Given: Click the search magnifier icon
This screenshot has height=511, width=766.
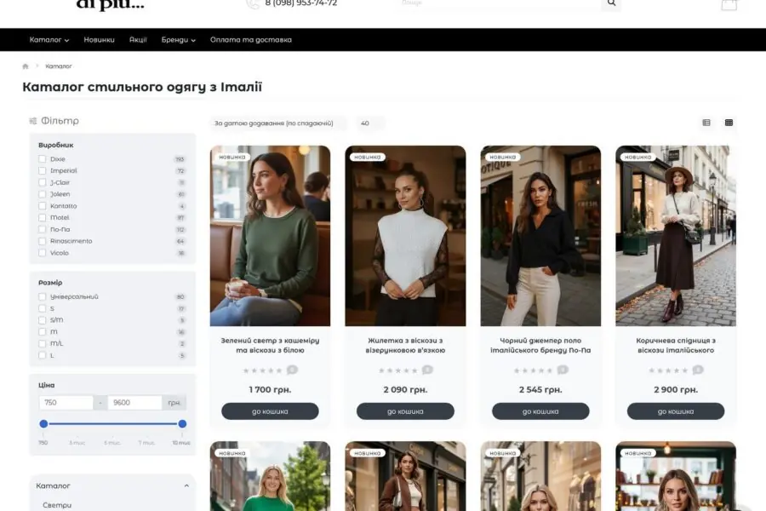Looking at the screenshot, I should pos(610,4).
